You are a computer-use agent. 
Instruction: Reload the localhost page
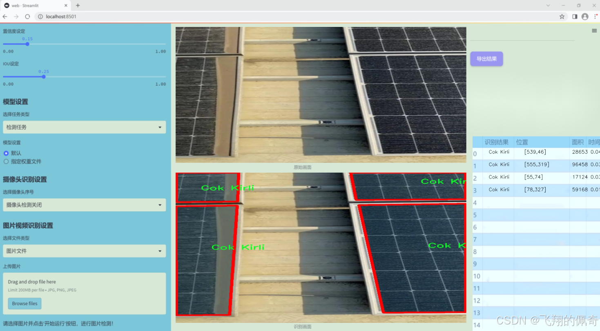pos(28,17)
